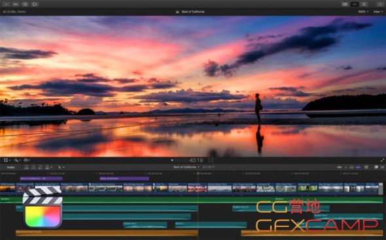This screenshot has width=386, height=240.
Task: Click the Index button
Action: click(11, 168)
